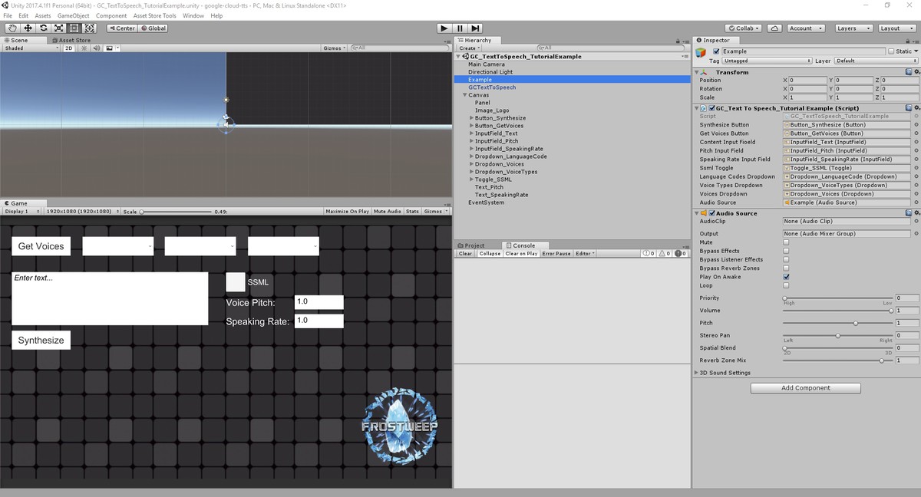Click the Example GameObject cube icon
This screenshot has width=921, height=497.
coord(701,52)
